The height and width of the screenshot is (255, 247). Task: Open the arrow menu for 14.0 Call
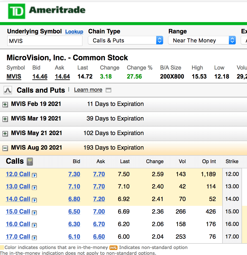pos(34,200)
